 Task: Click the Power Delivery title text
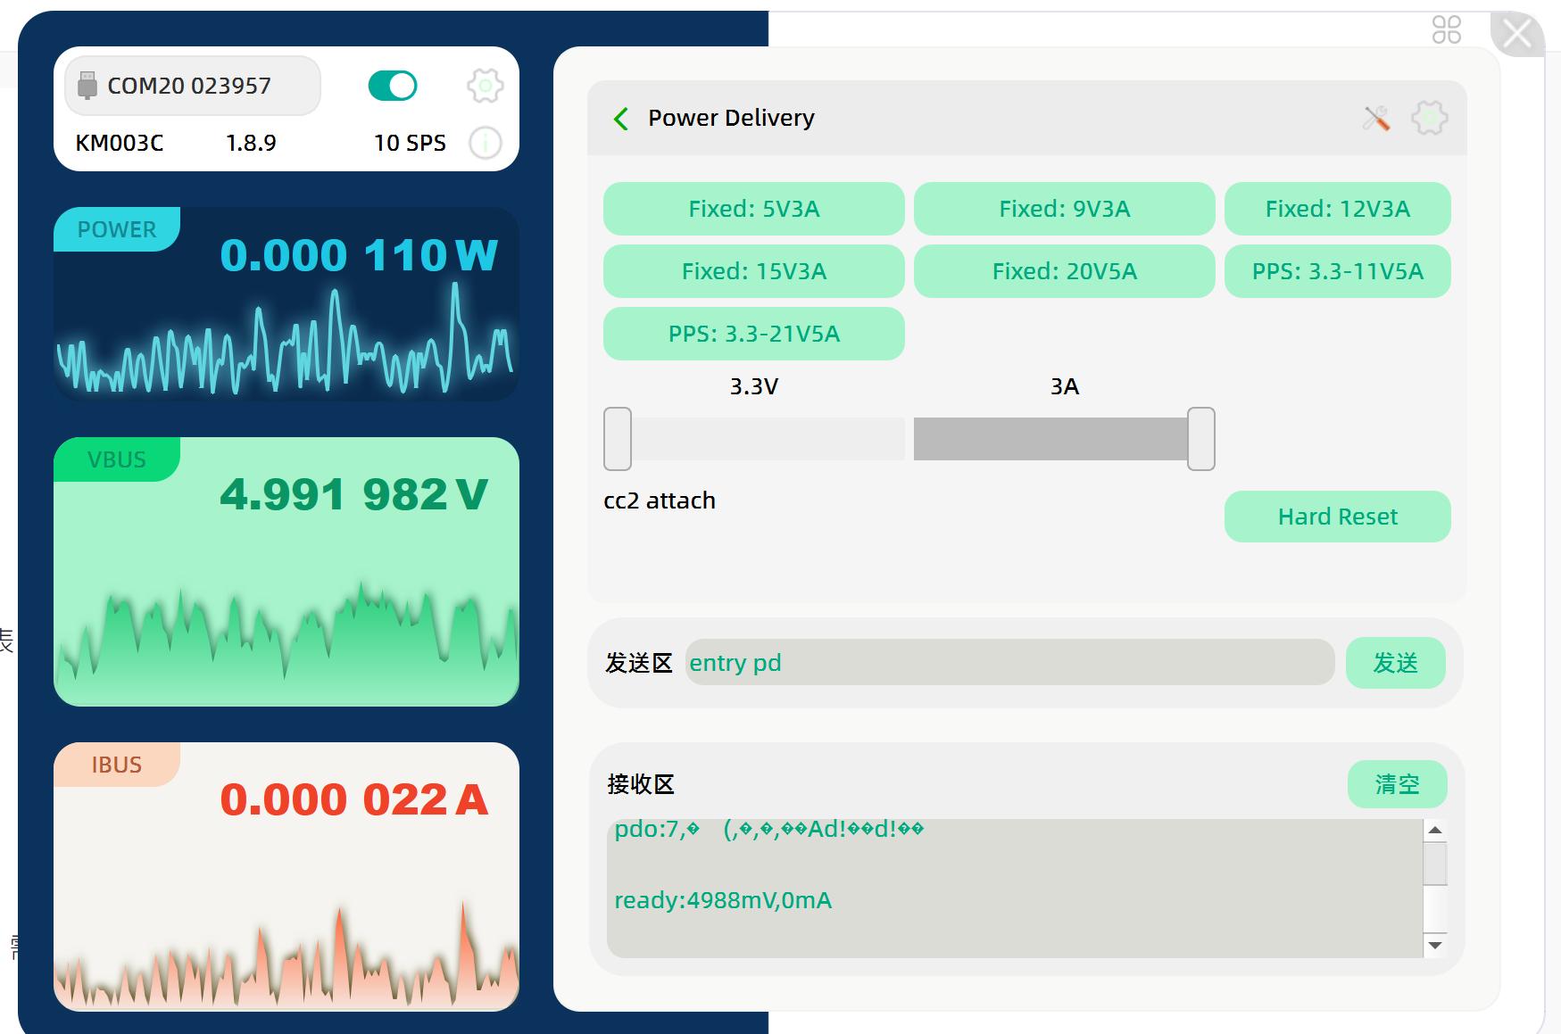pyautogui.click(x=731, y=118)
